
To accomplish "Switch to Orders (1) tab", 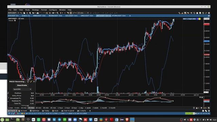I will [x=26, y=16].
